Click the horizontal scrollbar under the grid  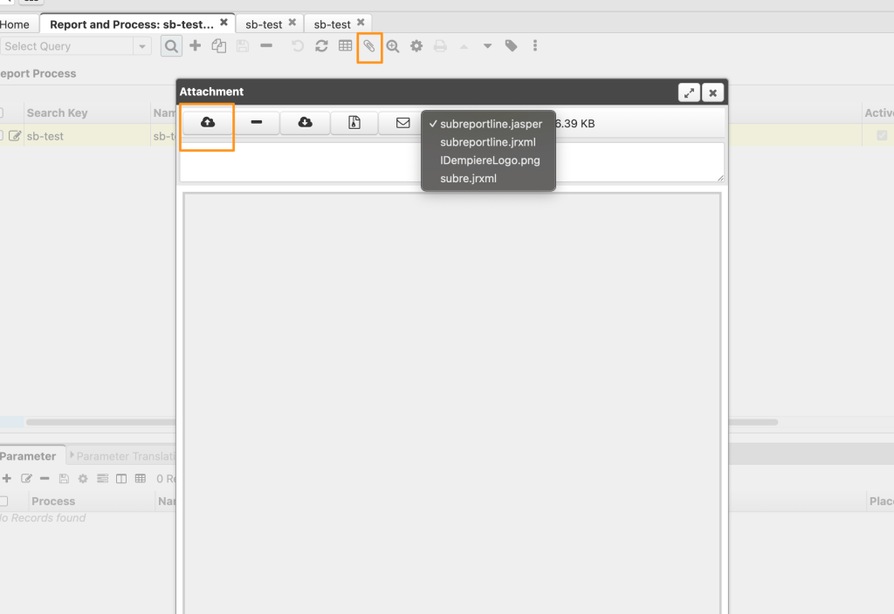coord(402,422)
